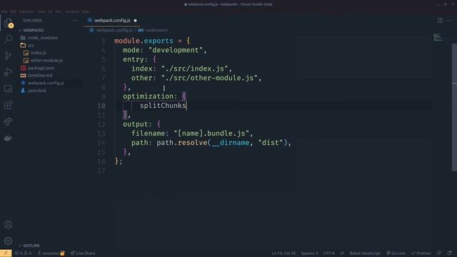Image resolution: width=457 pixels, height=257 pixels.
Task: Open the Docker whale icon
Action: tap(8, 138)
